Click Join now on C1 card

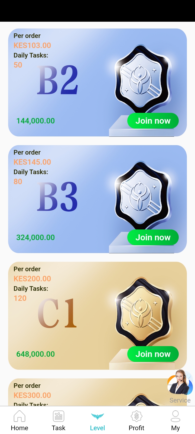point(153,354)
